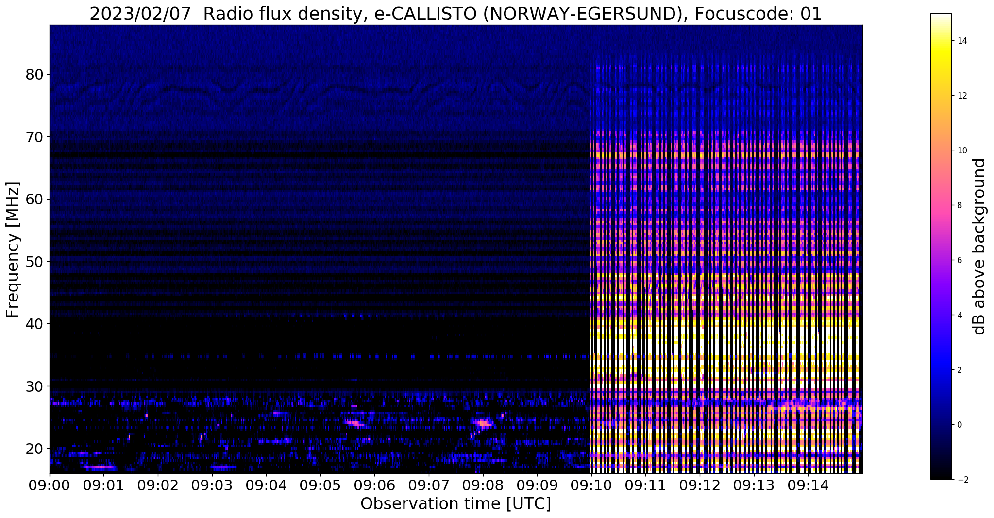Click the 09:07 time tick label
This screenshot has width=994, height=518.
point(429,485)
